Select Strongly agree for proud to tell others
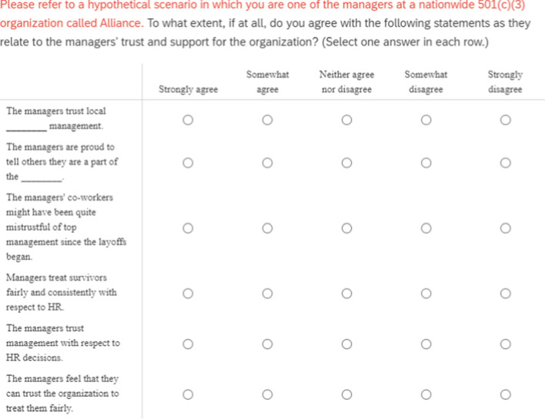545x419 pixels. point(187,162)
